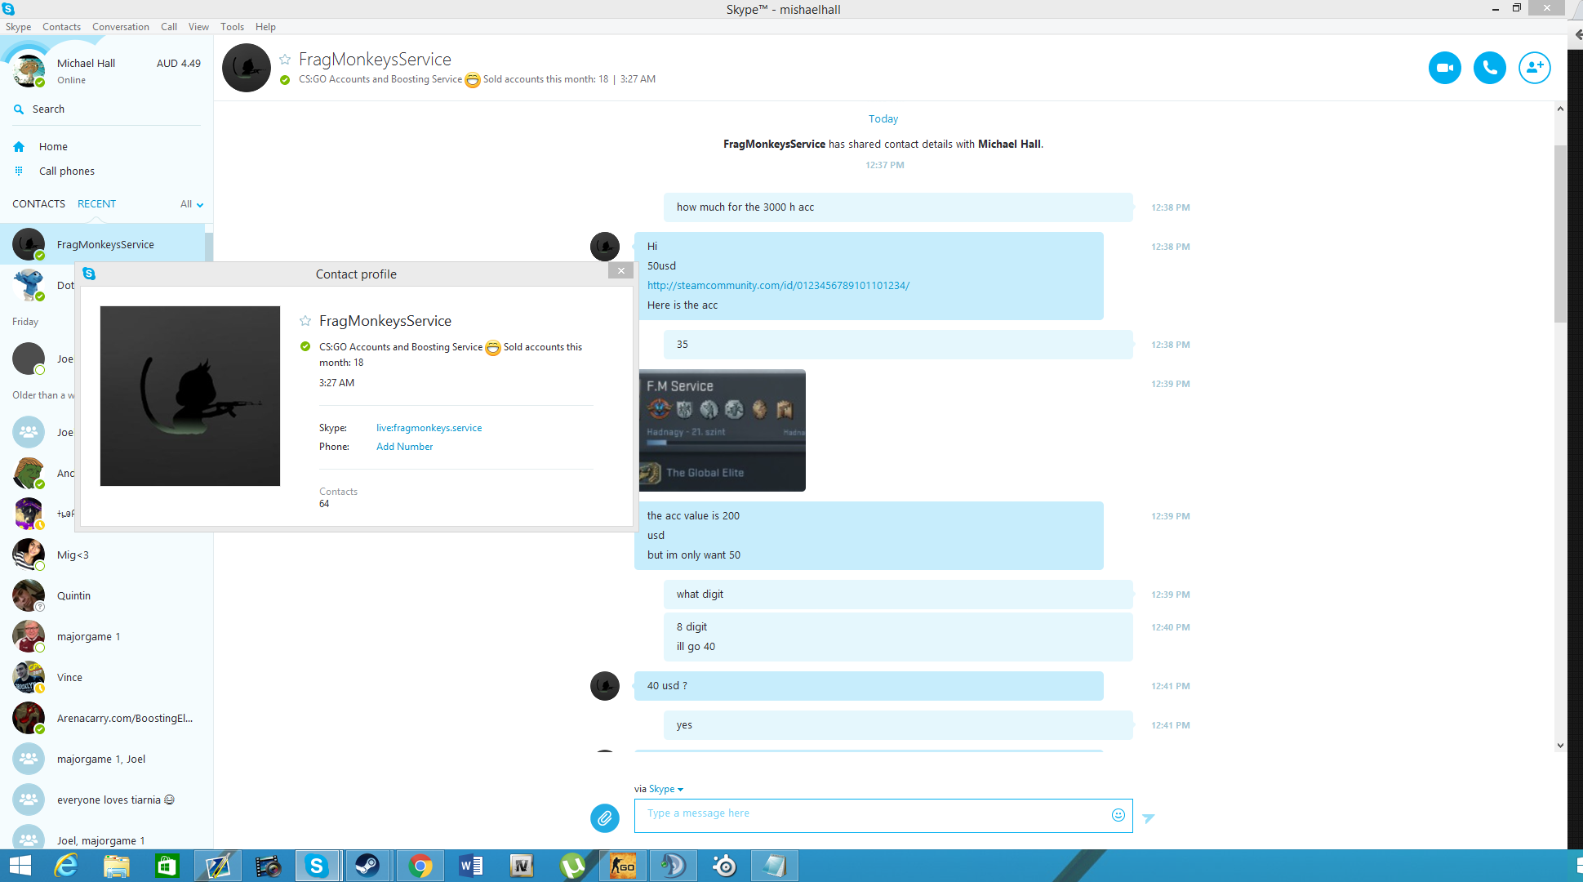Toggle favorite star in Contact profile
The image size is (1583, 882).
point(305,321)
